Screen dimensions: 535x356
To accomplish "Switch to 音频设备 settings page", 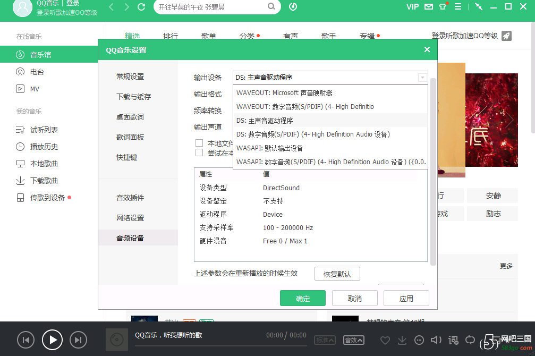I will [138, 238].
